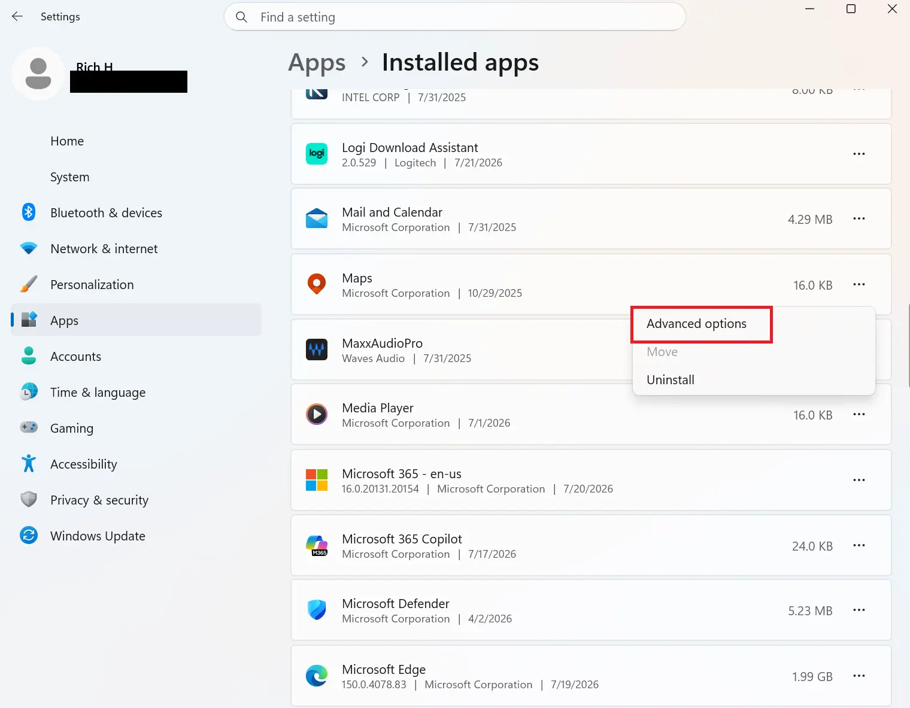This screenshot has width=910, height=708.
Task: Toggle the three-dot menu for Maps
Action: coord(859,284)
